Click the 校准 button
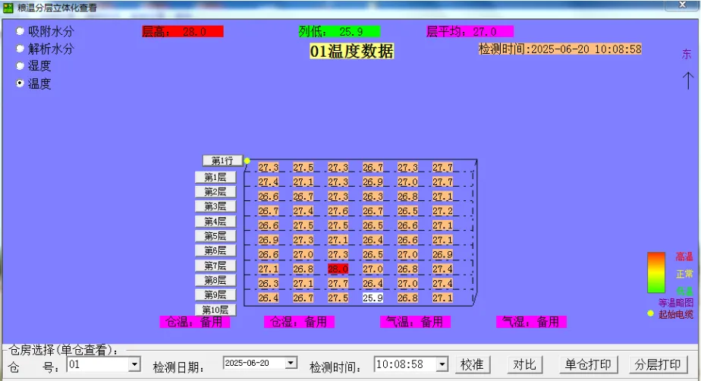This screenshot has width=701, height=381. [x=473, y=364]
